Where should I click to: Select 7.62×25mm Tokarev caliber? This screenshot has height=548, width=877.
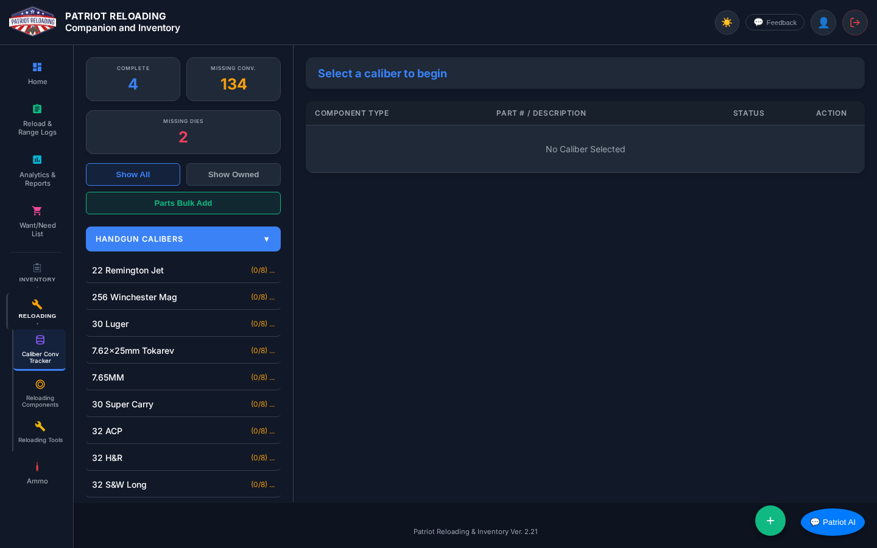click(183, 351)
